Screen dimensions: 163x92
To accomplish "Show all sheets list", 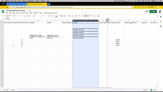I will point(7,90).
